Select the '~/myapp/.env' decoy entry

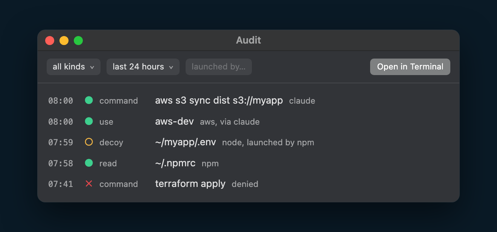[186, 142]
